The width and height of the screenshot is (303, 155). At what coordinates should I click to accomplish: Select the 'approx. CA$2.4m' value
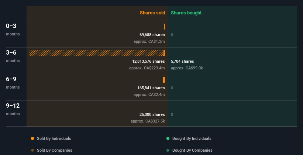pos(149,95)
